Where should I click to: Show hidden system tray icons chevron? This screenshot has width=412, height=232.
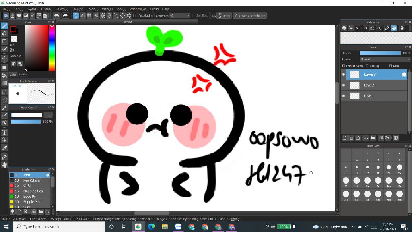coord(353,227)
